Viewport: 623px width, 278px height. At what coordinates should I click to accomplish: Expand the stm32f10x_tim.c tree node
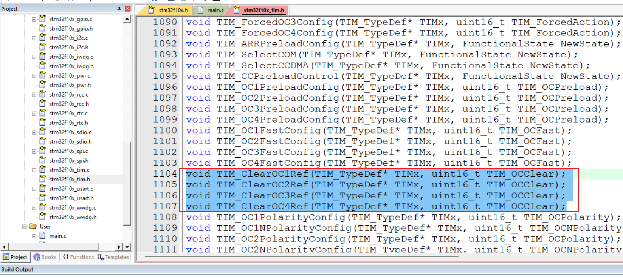[x=34, y=170]
